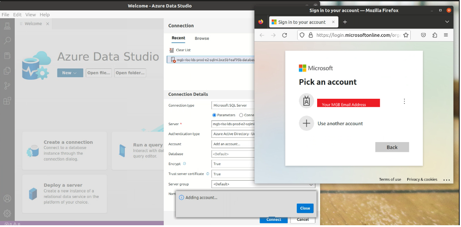Select the Connection string radio button
Image resolution: width=461 pixels, height=227 pixels.
point(241,115)
